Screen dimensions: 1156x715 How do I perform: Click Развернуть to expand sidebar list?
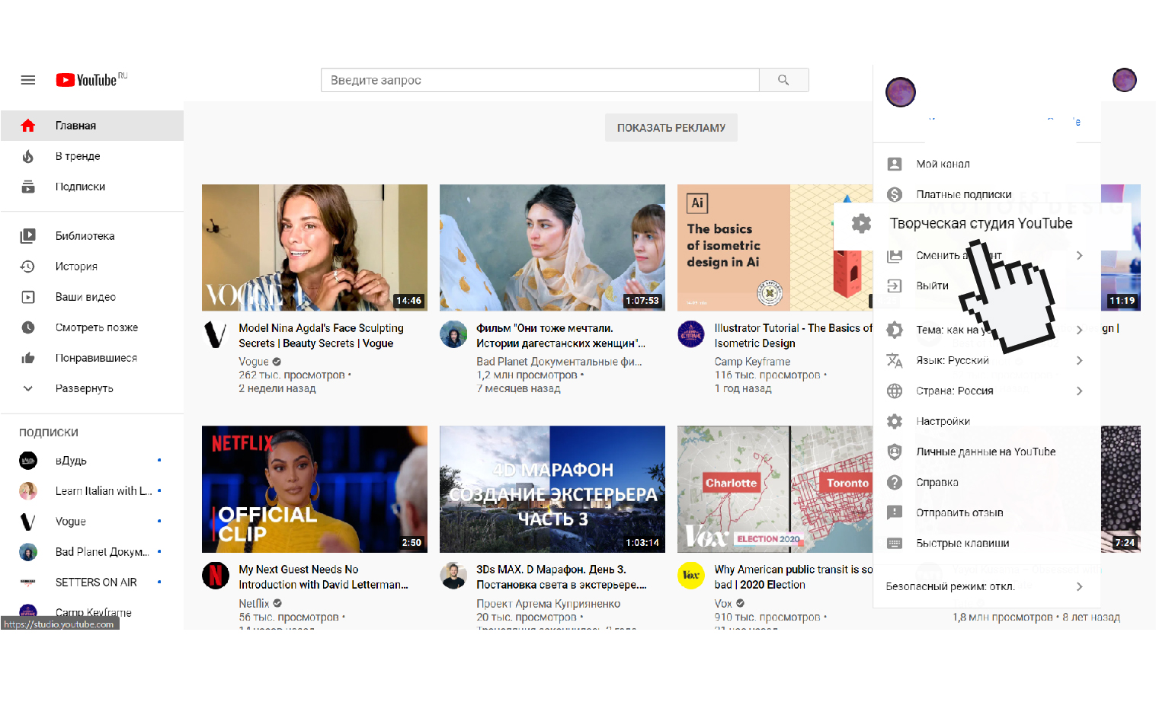84,388
